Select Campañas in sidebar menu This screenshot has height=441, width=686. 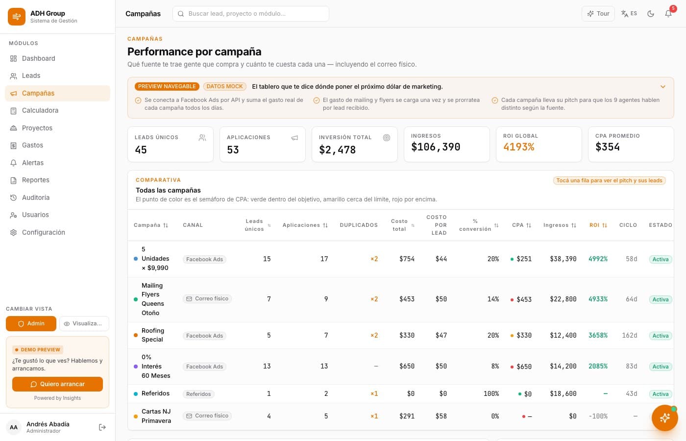57,93
